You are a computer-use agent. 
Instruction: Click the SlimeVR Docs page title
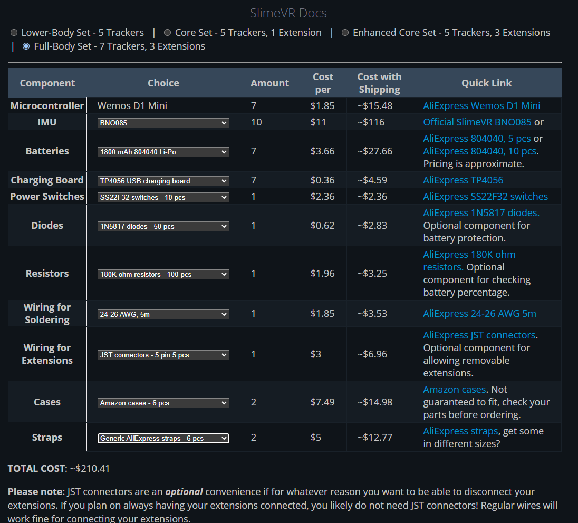point(288,13)
